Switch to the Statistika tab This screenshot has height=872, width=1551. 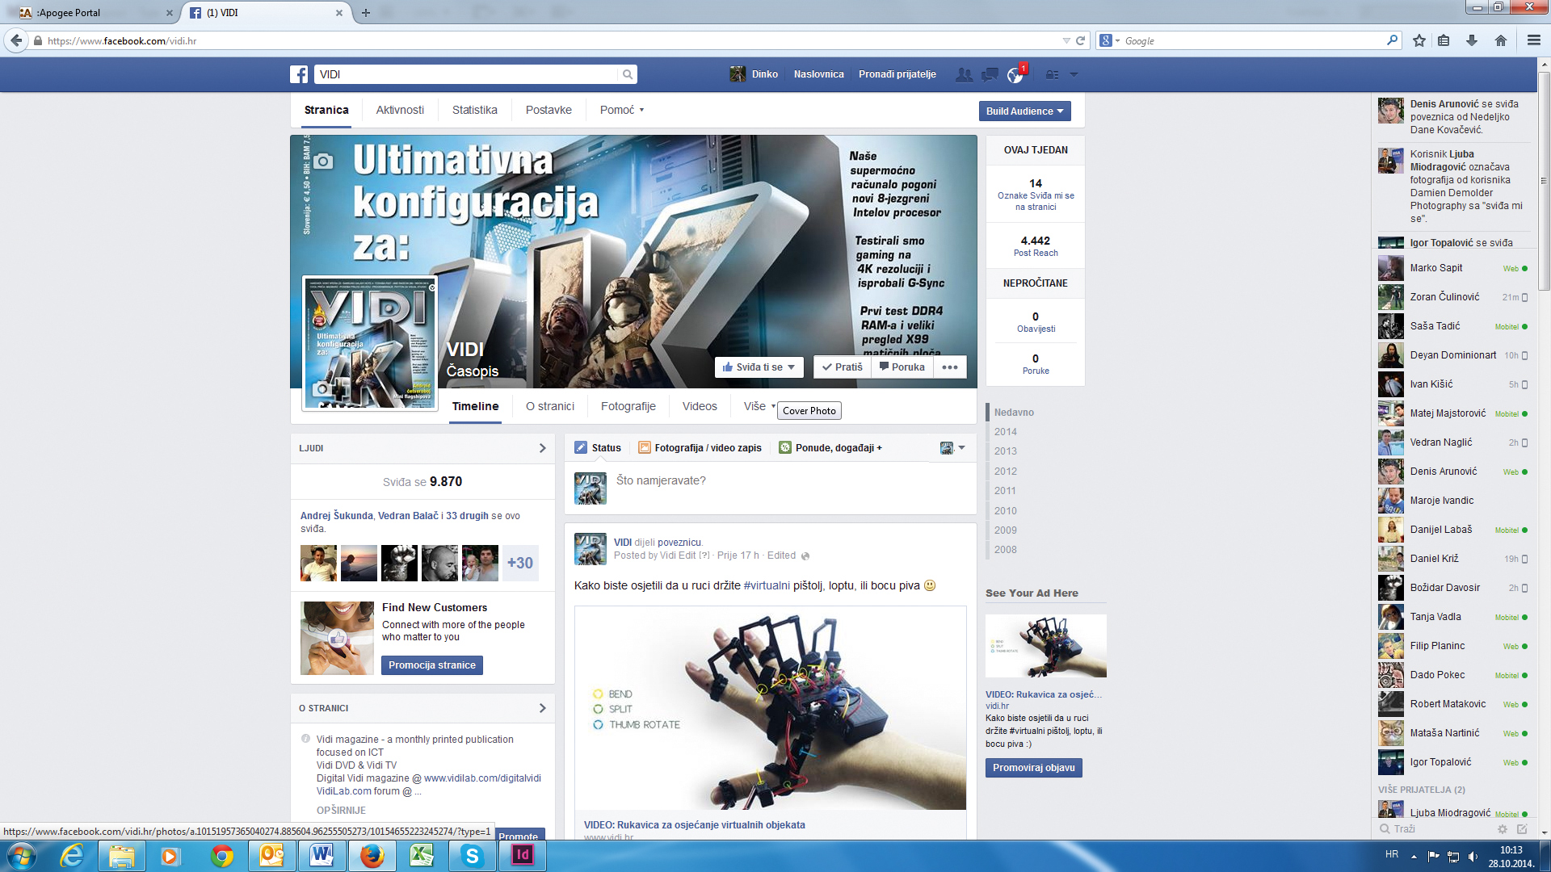coord(474,110)
